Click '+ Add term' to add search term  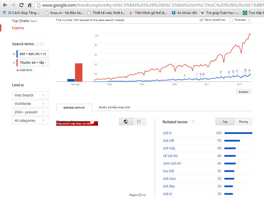click(24, 70)
